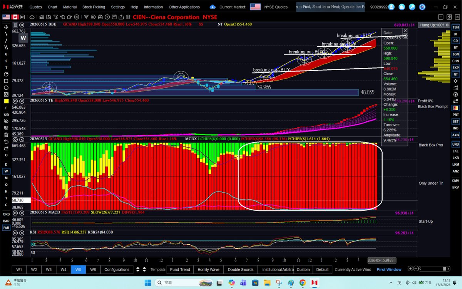
Task: Select the weekly W period button
Action: click(6, 171)
